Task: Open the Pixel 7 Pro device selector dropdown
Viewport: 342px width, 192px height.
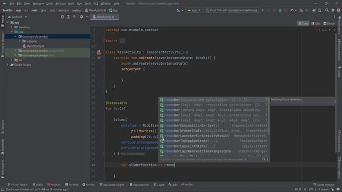Action: point(232,10)
